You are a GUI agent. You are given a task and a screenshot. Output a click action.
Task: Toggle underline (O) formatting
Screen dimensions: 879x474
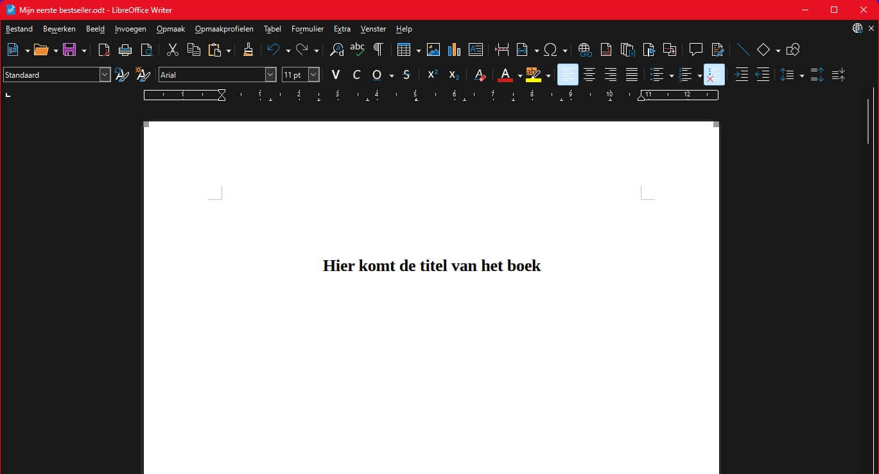[x=377, y=75]
